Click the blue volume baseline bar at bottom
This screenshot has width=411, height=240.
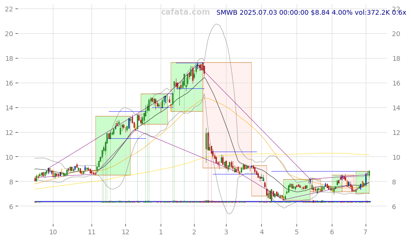tap(203, 202)
